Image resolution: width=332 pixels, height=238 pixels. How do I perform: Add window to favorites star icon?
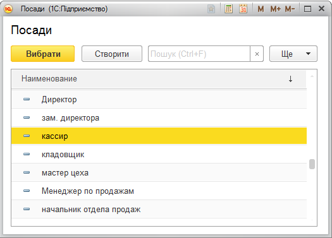click(211, 9)
